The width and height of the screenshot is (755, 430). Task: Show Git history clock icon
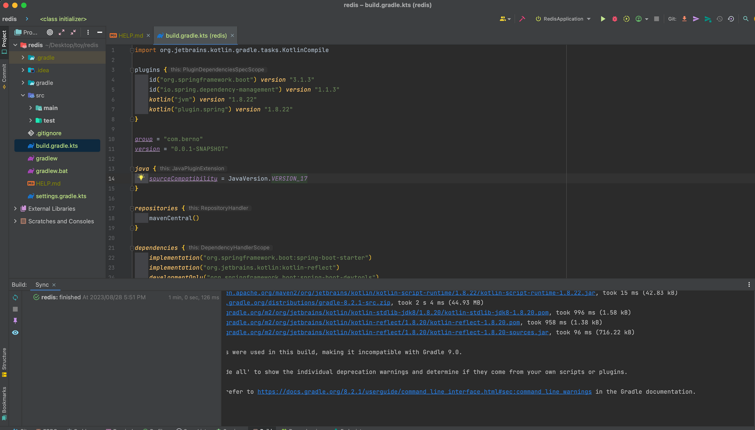719,19
